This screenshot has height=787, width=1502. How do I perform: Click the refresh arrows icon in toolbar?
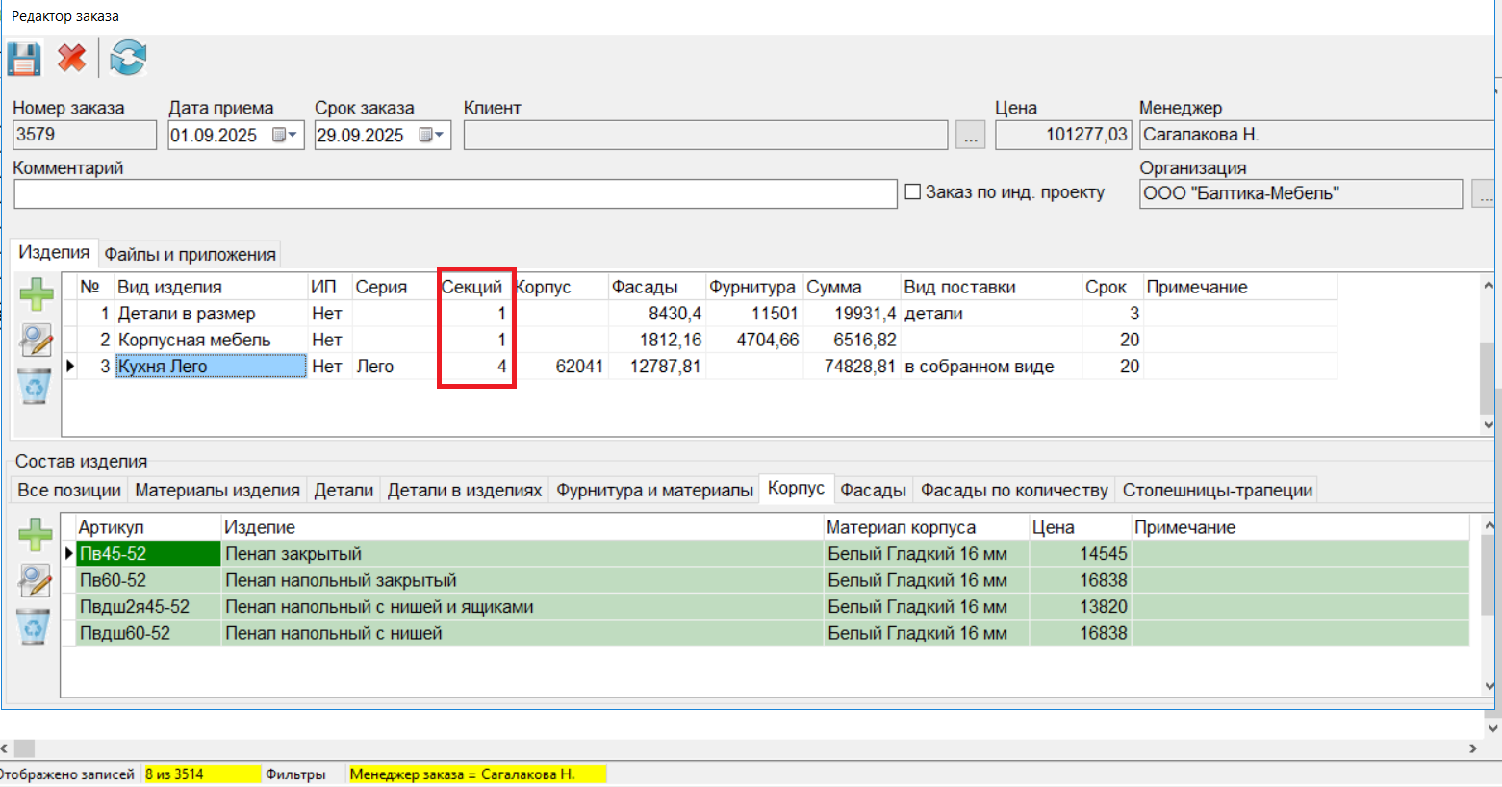coord(128,59)
